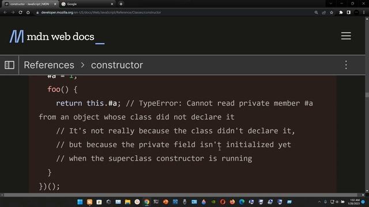369x207 pixels.
Task: Open the article actions three-dot menu
Action: point(346,65)
